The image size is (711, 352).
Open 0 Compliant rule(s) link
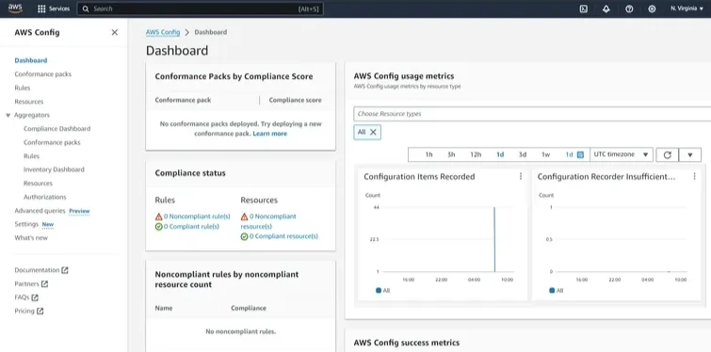point(191,227)
